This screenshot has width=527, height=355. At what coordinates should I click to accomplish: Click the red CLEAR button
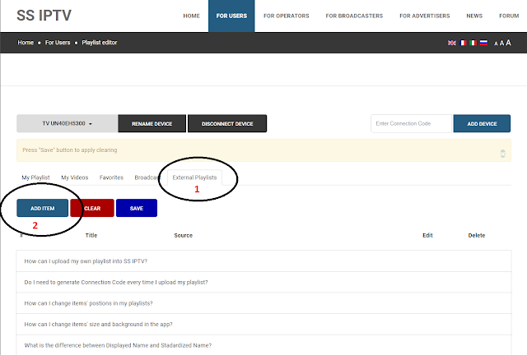92,208
